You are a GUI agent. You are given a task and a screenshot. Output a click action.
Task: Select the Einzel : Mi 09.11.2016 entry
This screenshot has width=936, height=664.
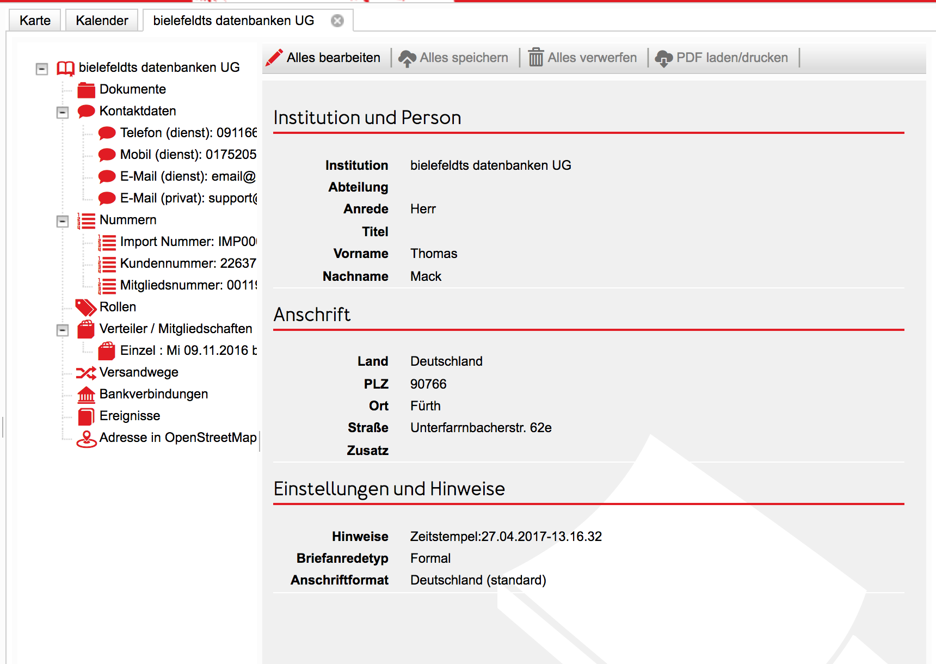[188, 351]
